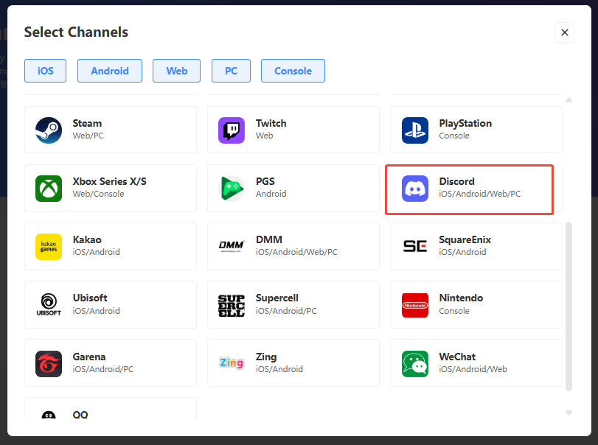Choose the Supercell channel name
This screenshot has height=445, width=598.
point(277,298)
